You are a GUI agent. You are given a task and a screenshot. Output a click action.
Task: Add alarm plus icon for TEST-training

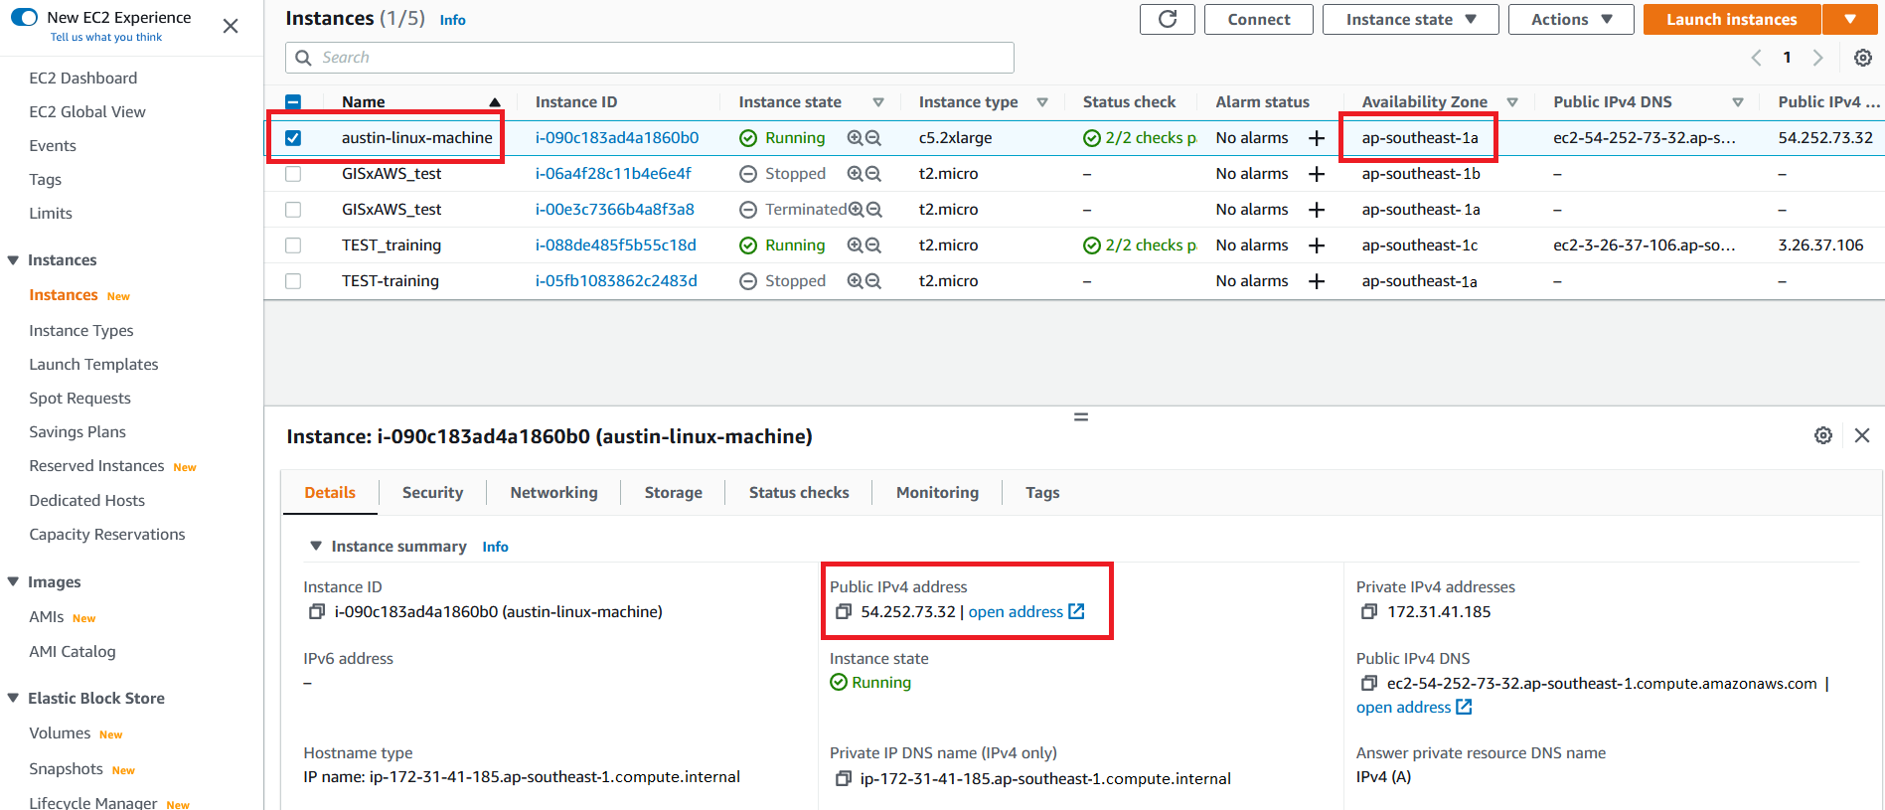click(x=1317, y=281)
